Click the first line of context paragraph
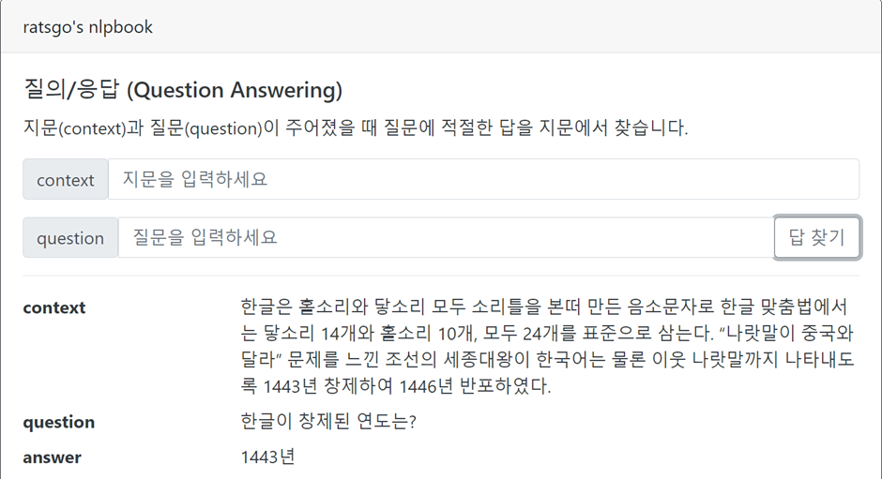Screen dimensions: 882x479 tap(543, 307)
